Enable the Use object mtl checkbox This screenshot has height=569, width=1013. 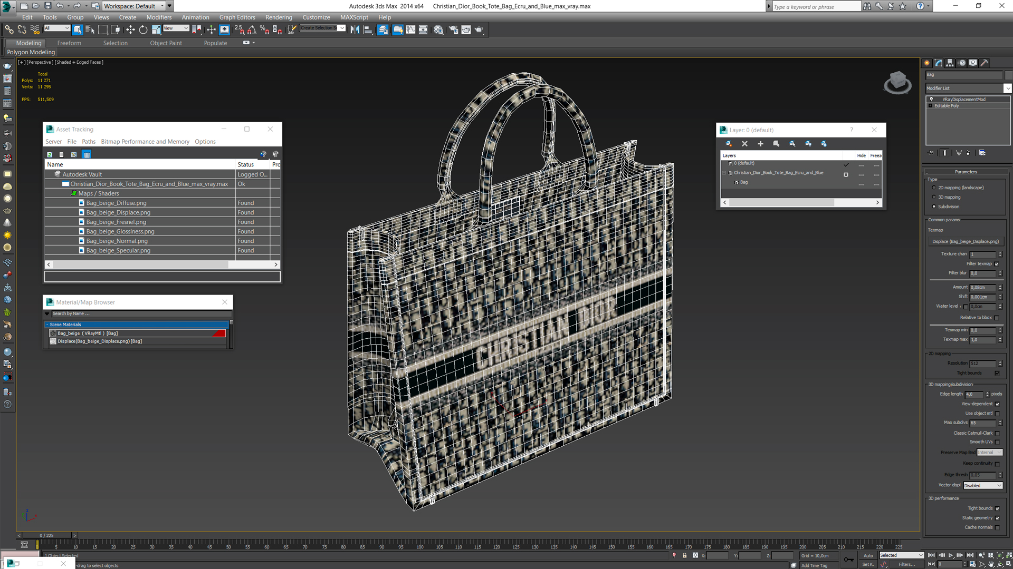pos(997,414)
